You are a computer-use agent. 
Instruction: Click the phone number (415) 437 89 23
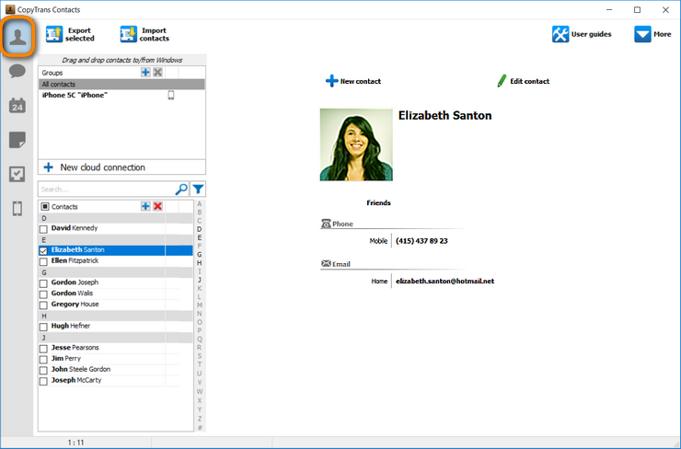(421, 241)
